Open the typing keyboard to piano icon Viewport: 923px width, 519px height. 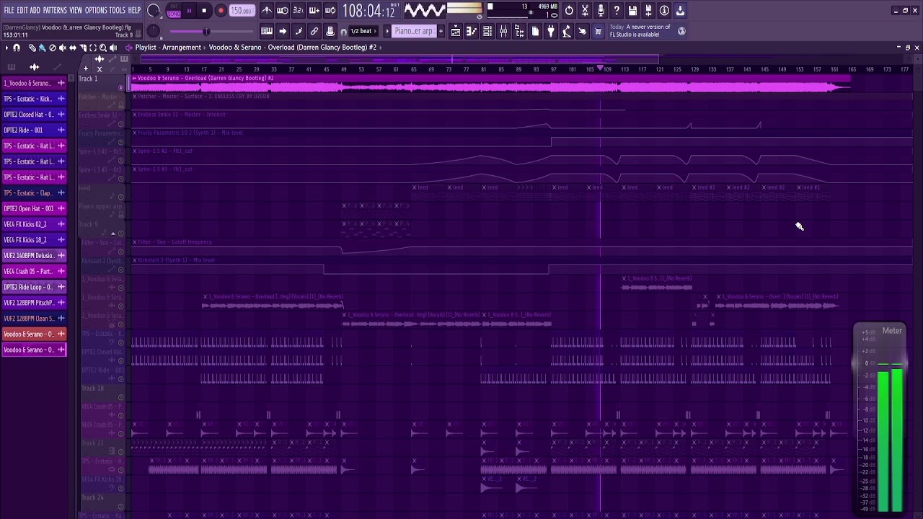[x=267, y=31]
